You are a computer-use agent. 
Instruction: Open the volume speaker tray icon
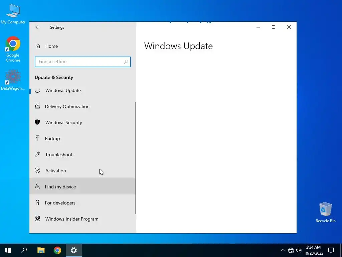[x=299, y=250]
